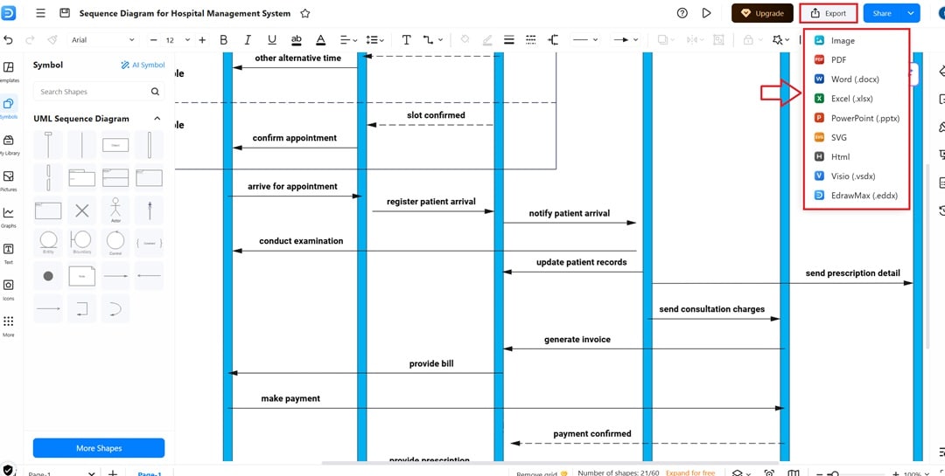
Task: Open the layers dropdown in status bar
Action: coord(741,473)
